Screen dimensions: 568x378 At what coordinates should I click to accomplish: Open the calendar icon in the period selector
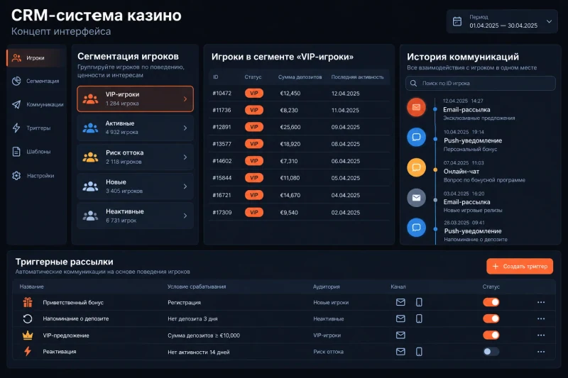click(x=457, y=21)
